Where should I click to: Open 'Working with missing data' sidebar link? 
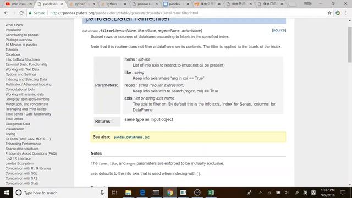(x=24, y=94)
